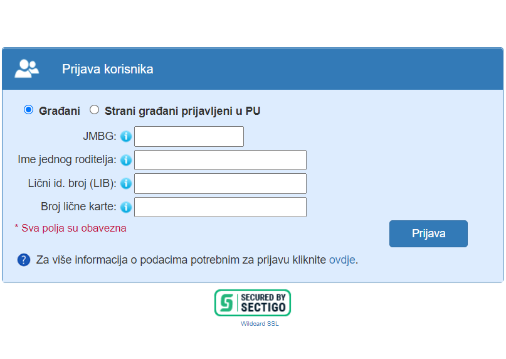Follow the ovdje link for more information

pyautogui.click(x=342, y=259)
